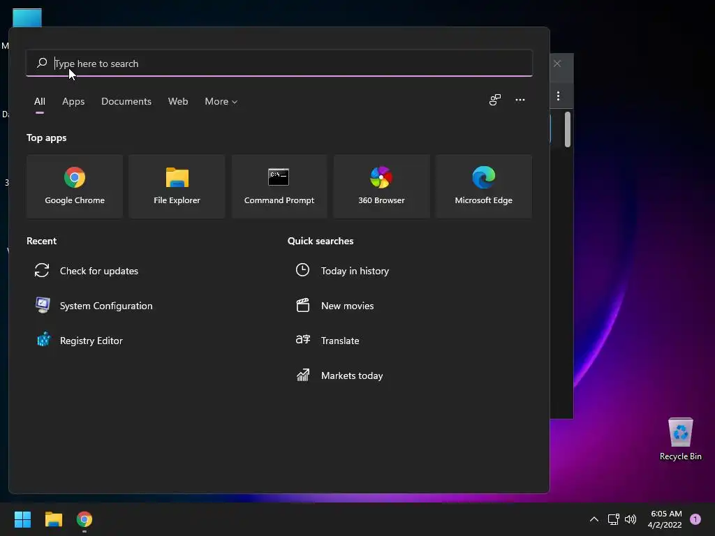Click the Translate language icon
Viewport: 715px width, 536px height.
point(303,340)
